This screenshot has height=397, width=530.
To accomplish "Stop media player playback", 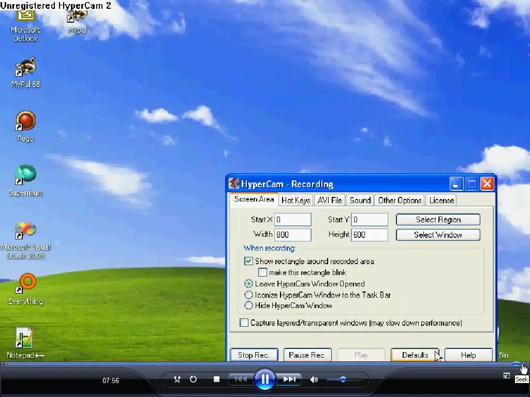I will point(217,379).
